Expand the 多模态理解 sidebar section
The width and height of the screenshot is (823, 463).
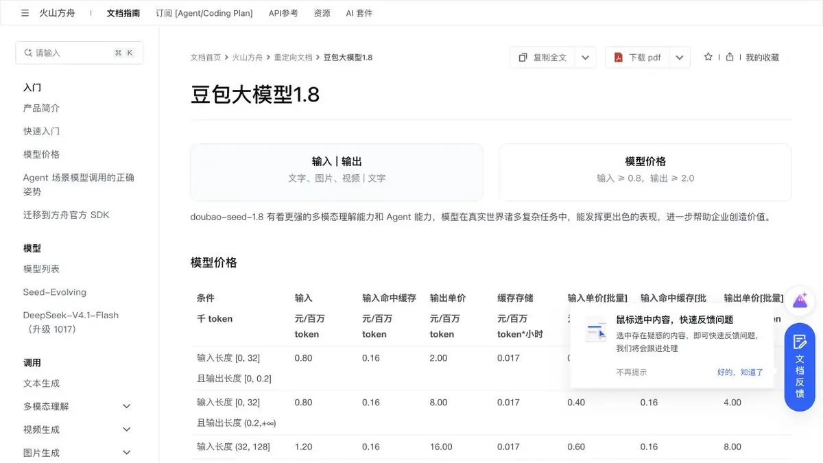pyautogui.click(x=126, y=407)
